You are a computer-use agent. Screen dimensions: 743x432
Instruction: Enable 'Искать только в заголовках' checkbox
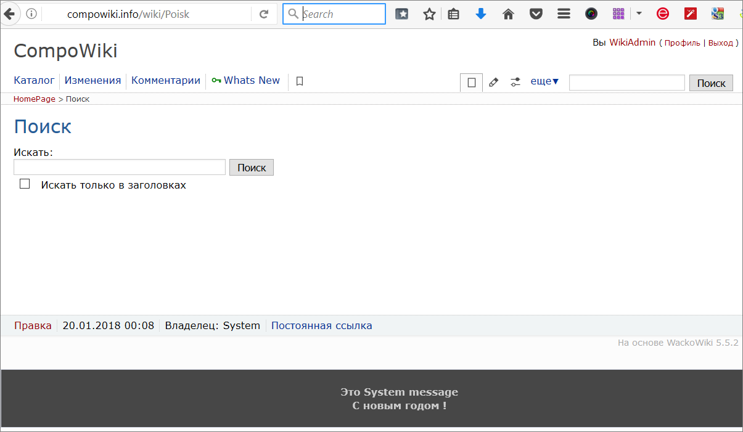click(x=25, y=184)
